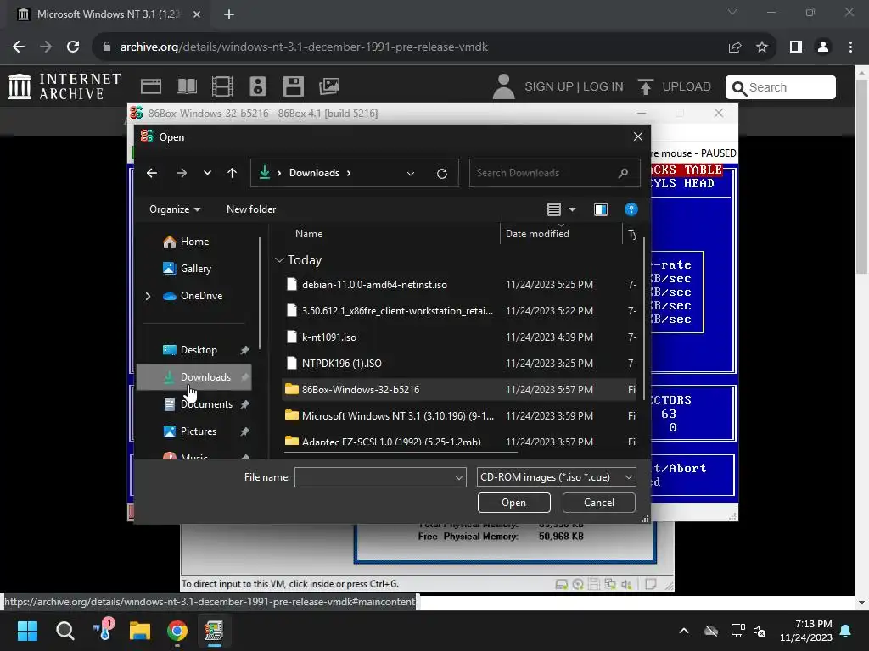Image resolution: width=869 pixels, height=651 pixels.
Task: Open the Video film icon on Archive
Action: (222, 86)
